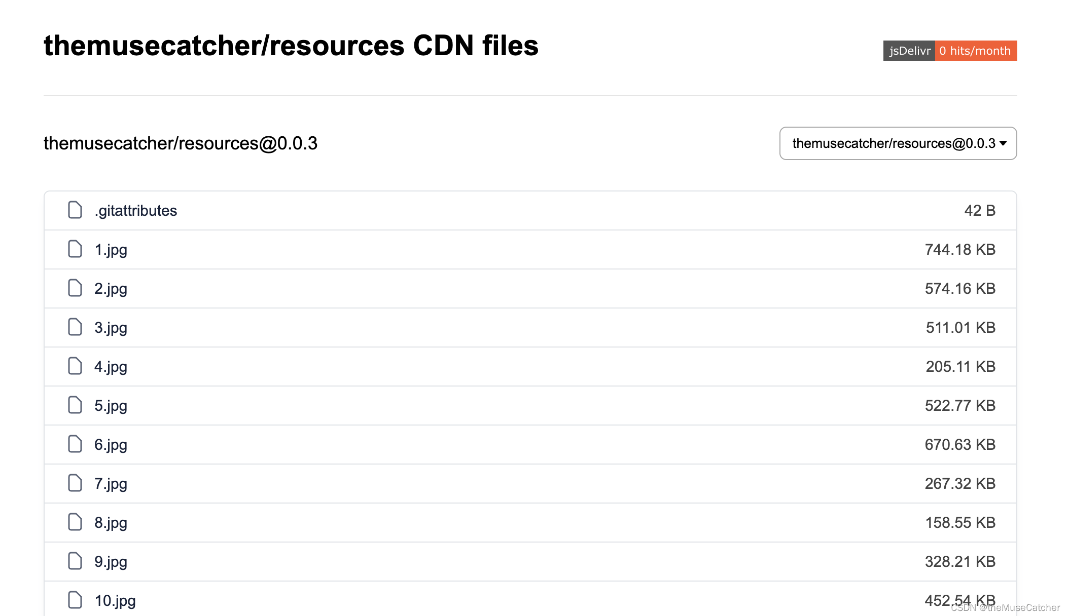Click the themusecatcher/resources@0.0.3 breadcrumb text
This screenshot has height=616, width=1068.
(180, 143)
